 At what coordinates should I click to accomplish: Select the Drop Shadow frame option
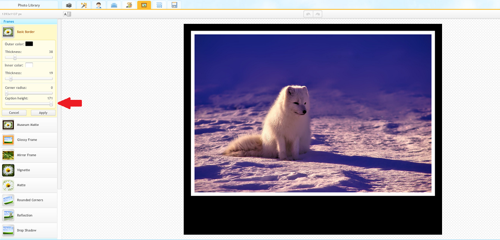pos(26,230)
